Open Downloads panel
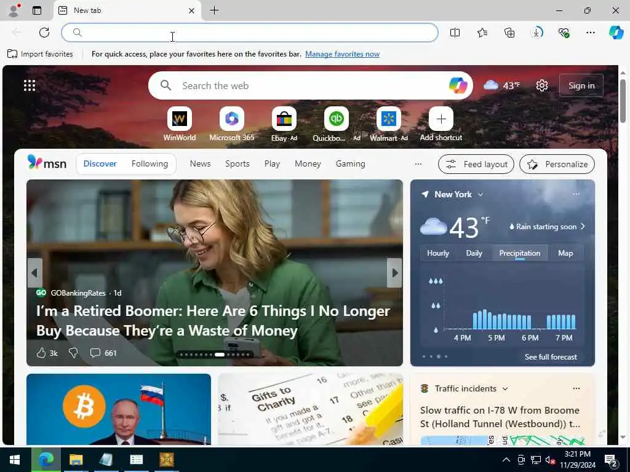 [536, 33]
